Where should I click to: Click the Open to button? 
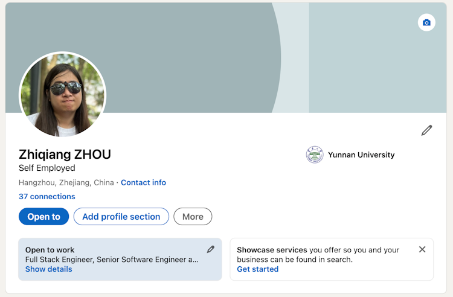(x=43, y=217)
